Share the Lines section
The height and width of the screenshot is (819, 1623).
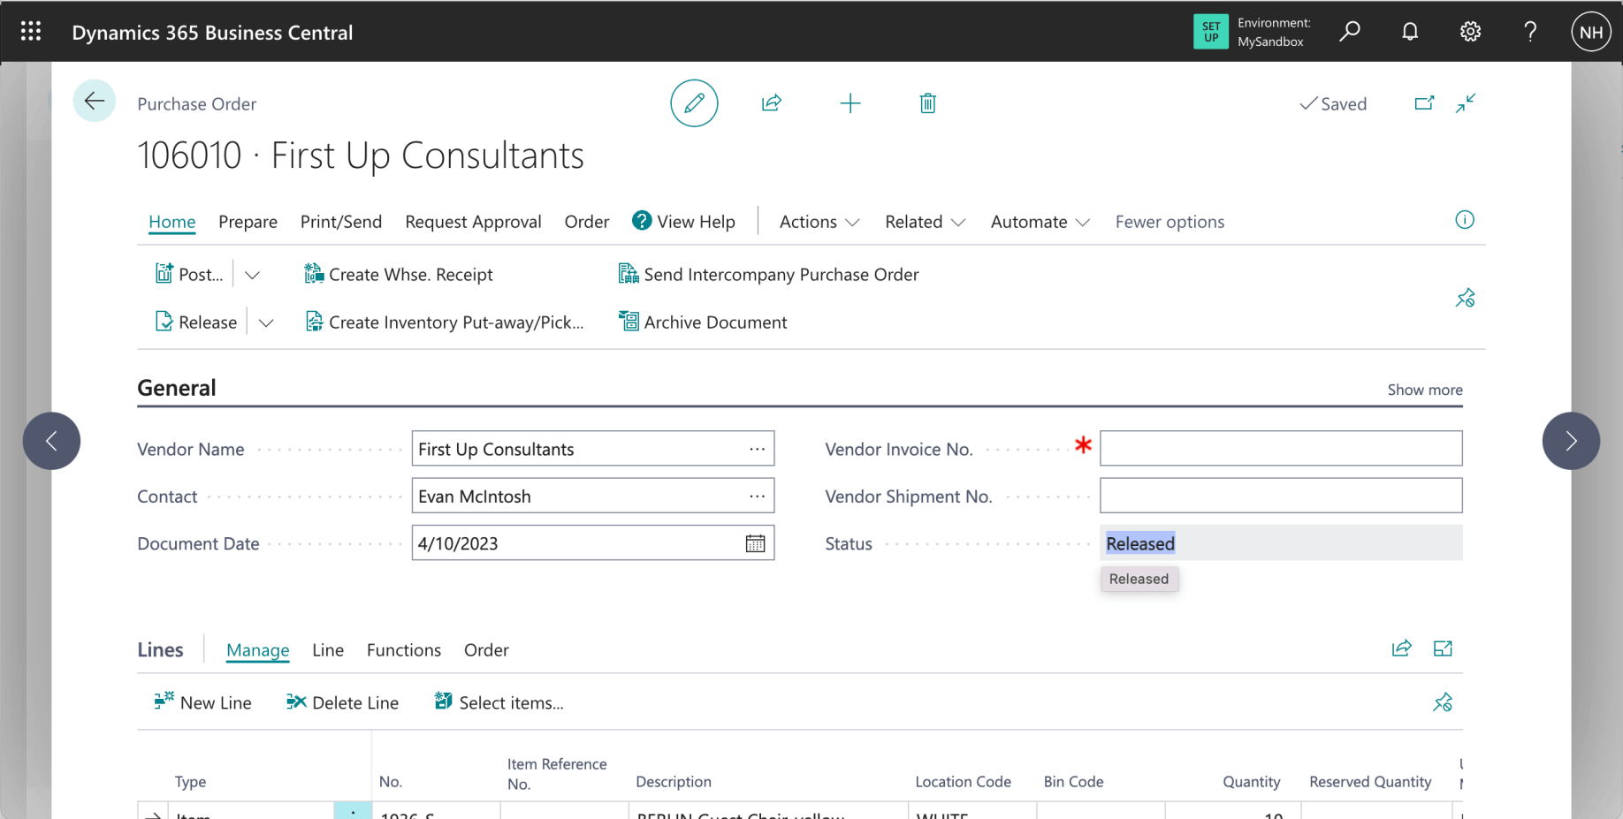(x=1402, y=649)
